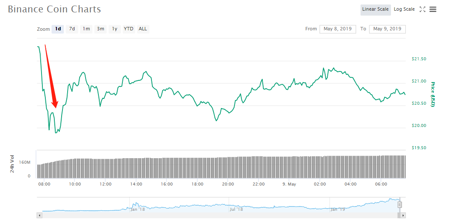Select the 7d zoom range
The width and height of the screenshot is (454, 224).
(x=72, y=29)
